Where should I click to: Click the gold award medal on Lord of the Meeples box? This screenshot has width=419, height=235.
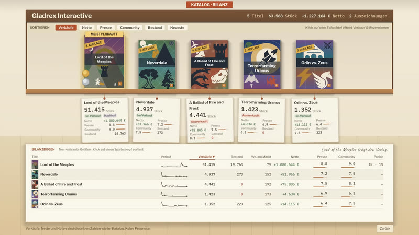click(x=85, y=73)
